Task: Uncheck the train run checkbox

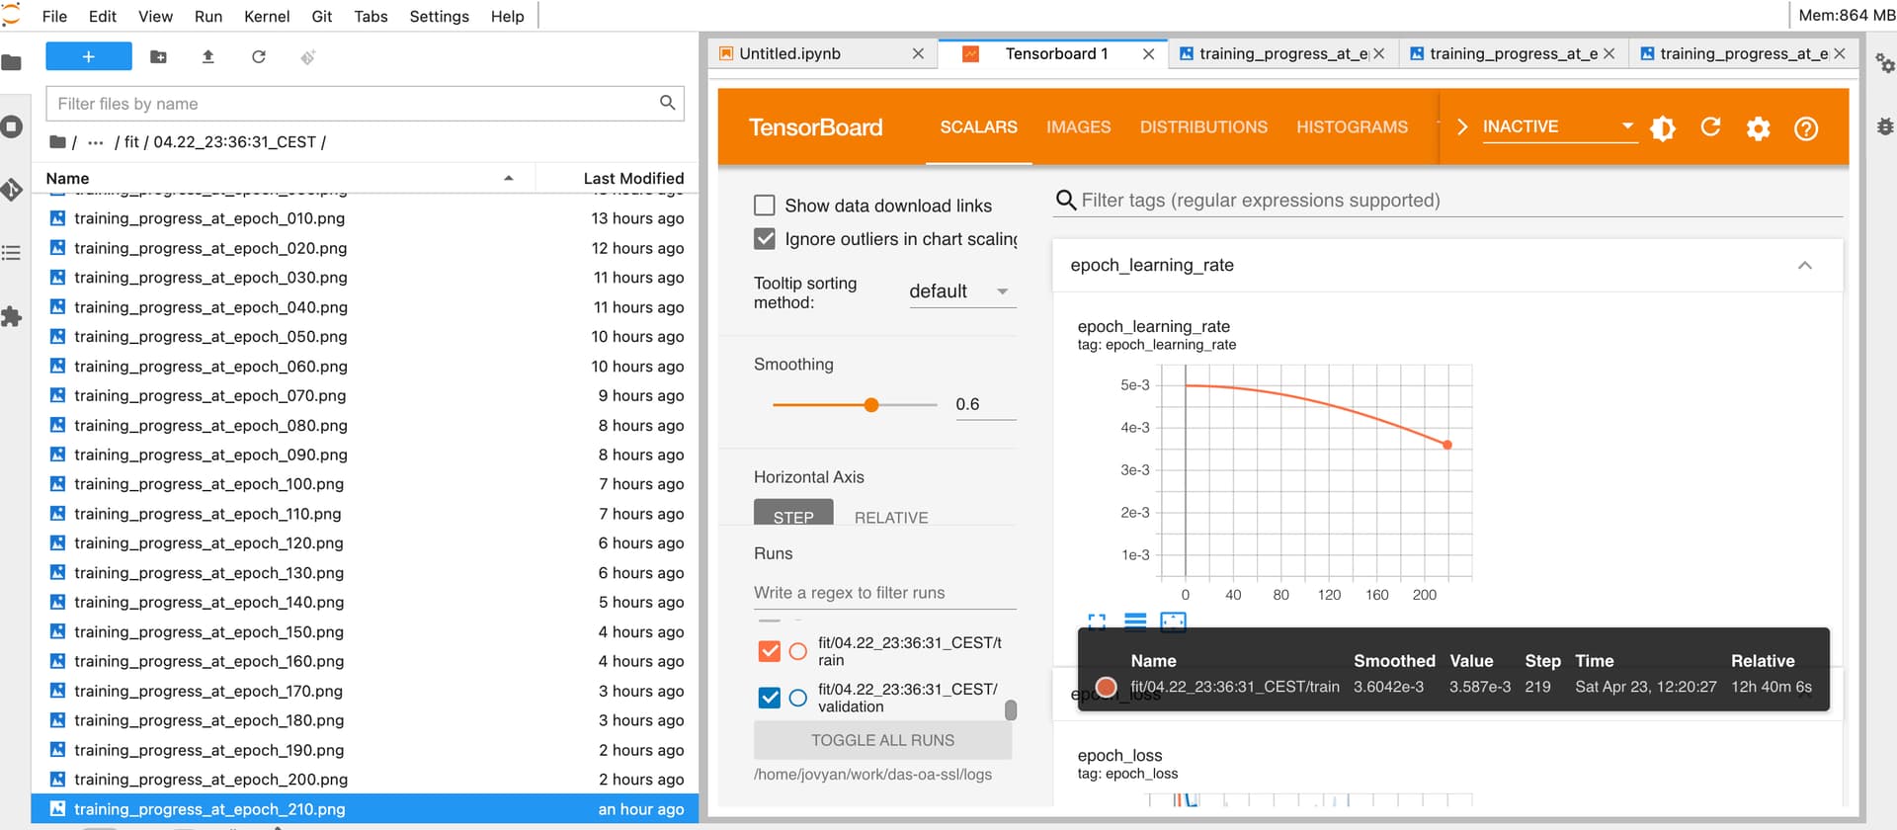Action: 770,651
